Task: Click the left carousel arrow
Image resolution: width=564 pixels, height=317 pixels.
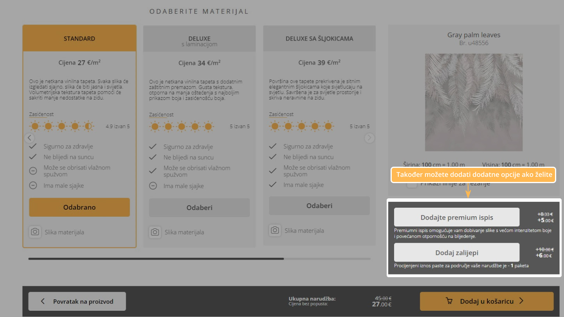Action: coord(29,138)
